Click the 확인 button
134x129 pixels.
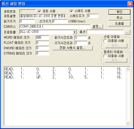[x=119, y=12]
